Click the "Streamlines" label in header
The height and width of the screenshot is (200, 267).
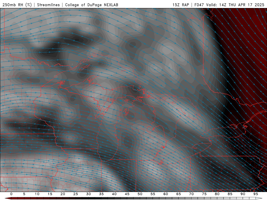(48, 5)
